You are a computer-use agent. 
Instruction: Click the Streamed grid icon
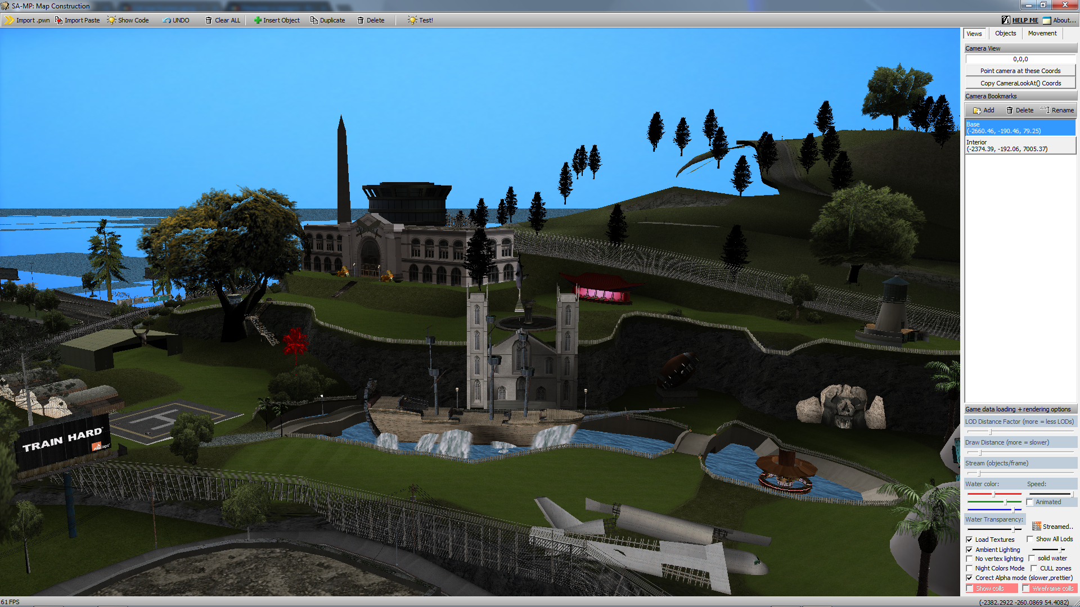1037,526
